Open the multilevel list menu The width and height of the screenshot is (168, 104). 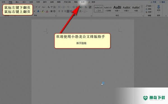pos(69,7)
